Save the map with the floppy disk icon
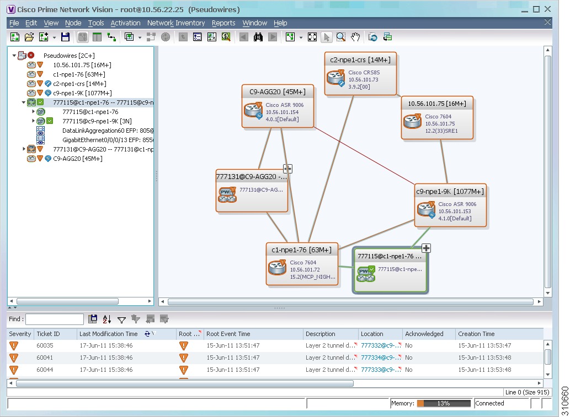The image size is (570, 417). 66,37
